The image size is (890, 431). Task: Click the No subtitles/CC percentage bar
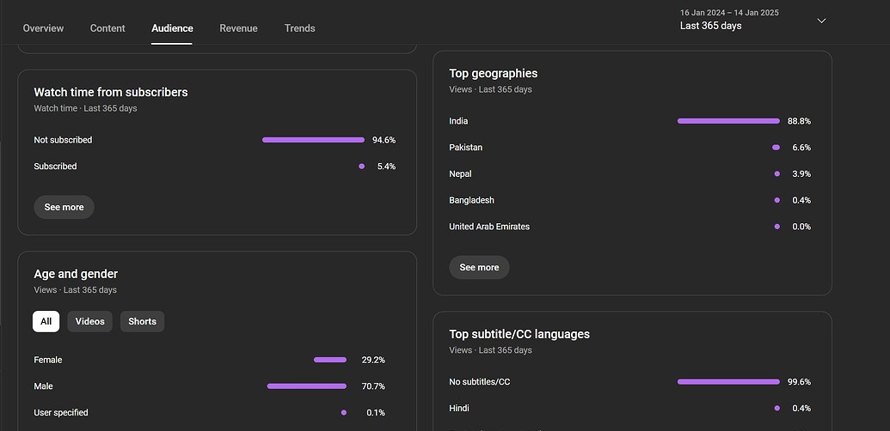728,382
